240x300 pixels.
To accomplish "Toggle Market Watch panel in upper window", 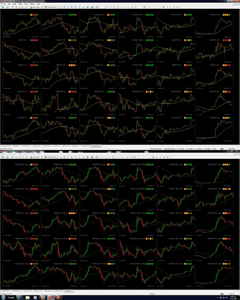I will 12,7.
